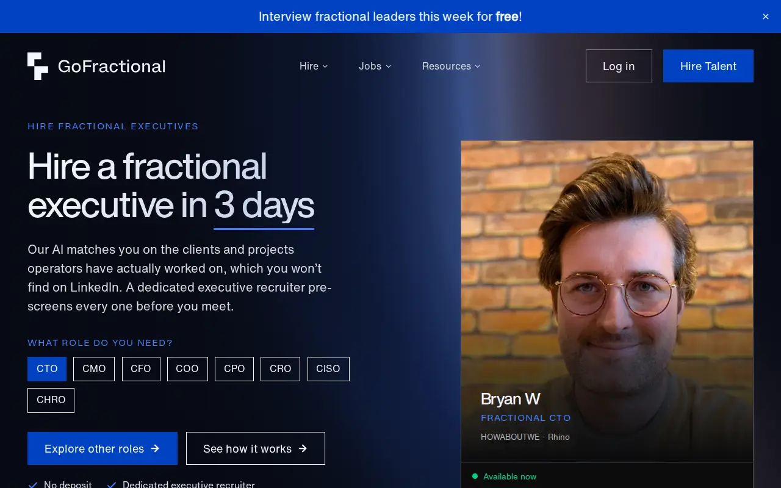Click the What role do you need label

100,343
